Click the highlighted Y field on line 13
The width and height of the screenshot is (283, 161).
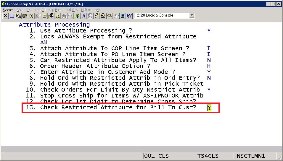[x=209, y=108]
